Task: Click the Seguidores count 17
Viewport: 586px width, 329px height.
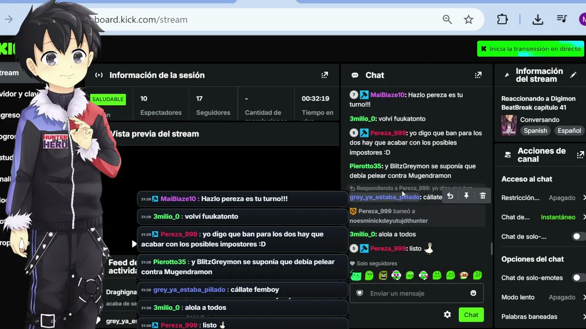Action: pyautogui.click(x=200, y=99)
